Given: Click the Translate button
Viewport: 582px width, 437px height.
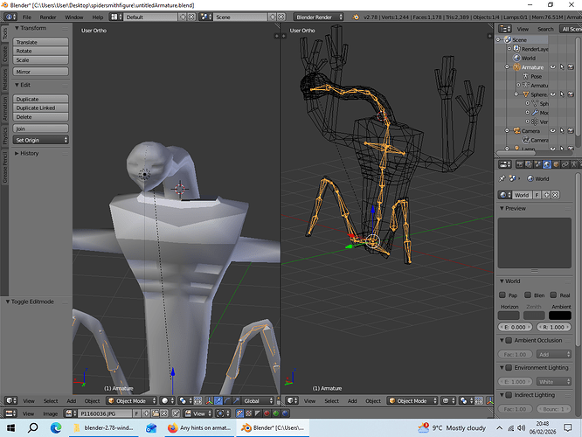Looking at the screenshot, I should (x=41, y=42).
